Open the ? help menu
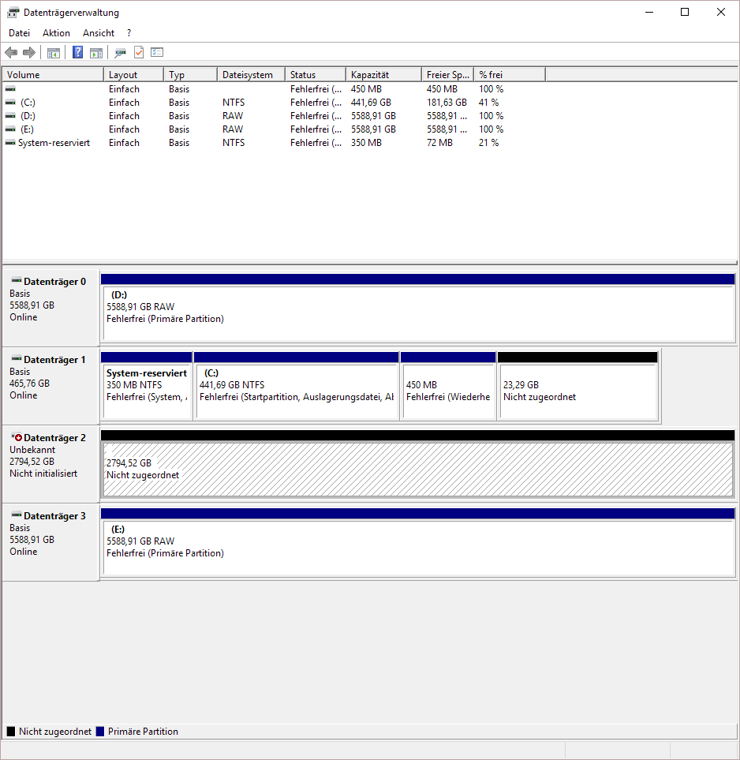 [129, 33]
